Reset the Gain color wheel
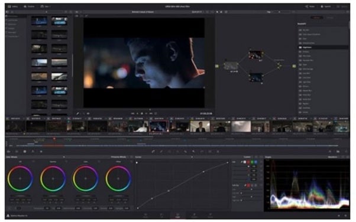Viewport: 356px width, 222px height. pos(99,162)
